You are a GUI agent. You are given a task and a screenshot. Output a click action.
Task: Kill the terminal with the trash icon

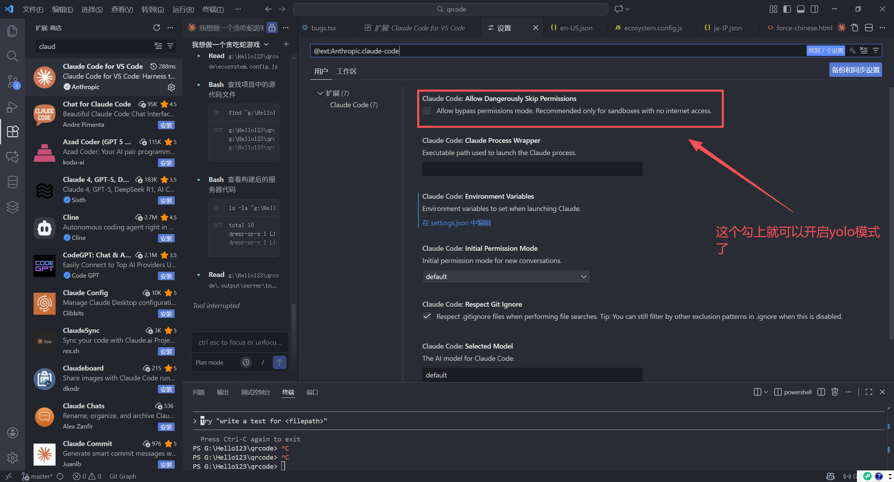835,392
